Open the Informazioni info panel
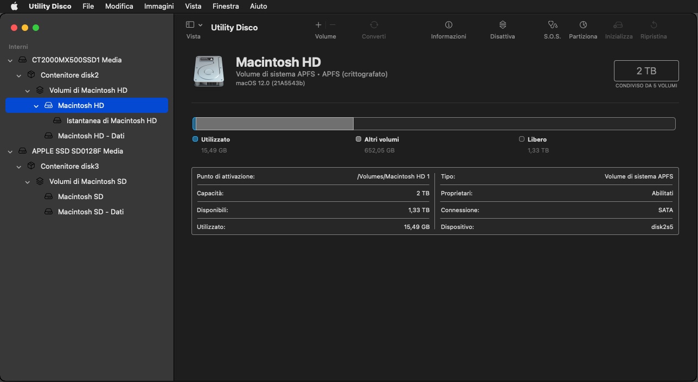 coord(449,25)
